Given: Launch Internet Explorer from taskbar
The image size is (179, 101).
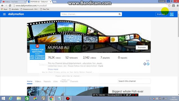Looking at the screenshot, I should click(11, 98).
